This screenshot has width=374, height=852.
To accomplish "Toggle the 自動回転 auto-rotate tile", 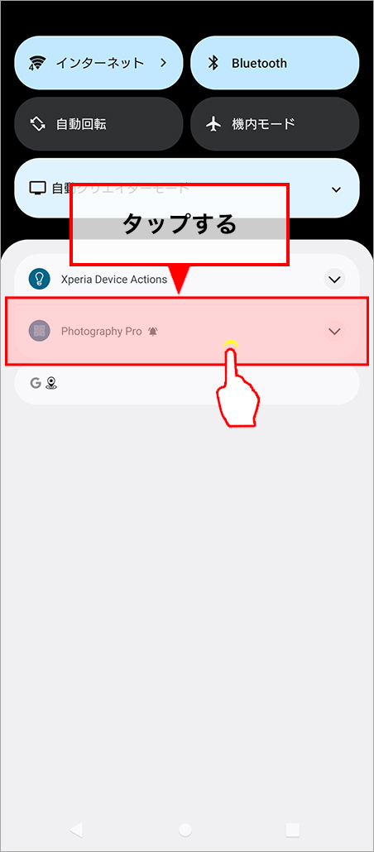I will (98, 124).
